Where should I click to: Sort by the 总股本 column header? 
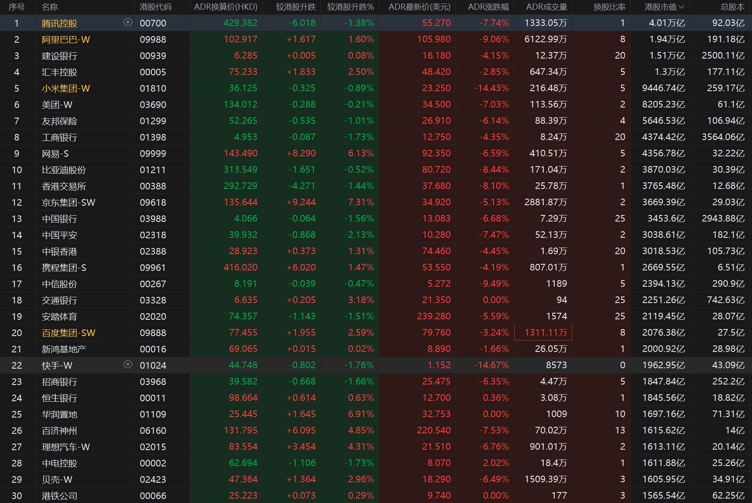tap(732, 7)
